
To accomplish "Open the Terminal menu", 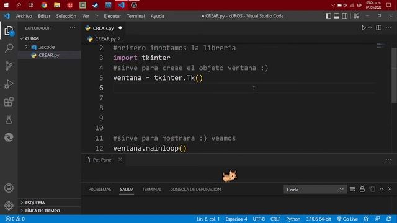I will tap(136, 16).
